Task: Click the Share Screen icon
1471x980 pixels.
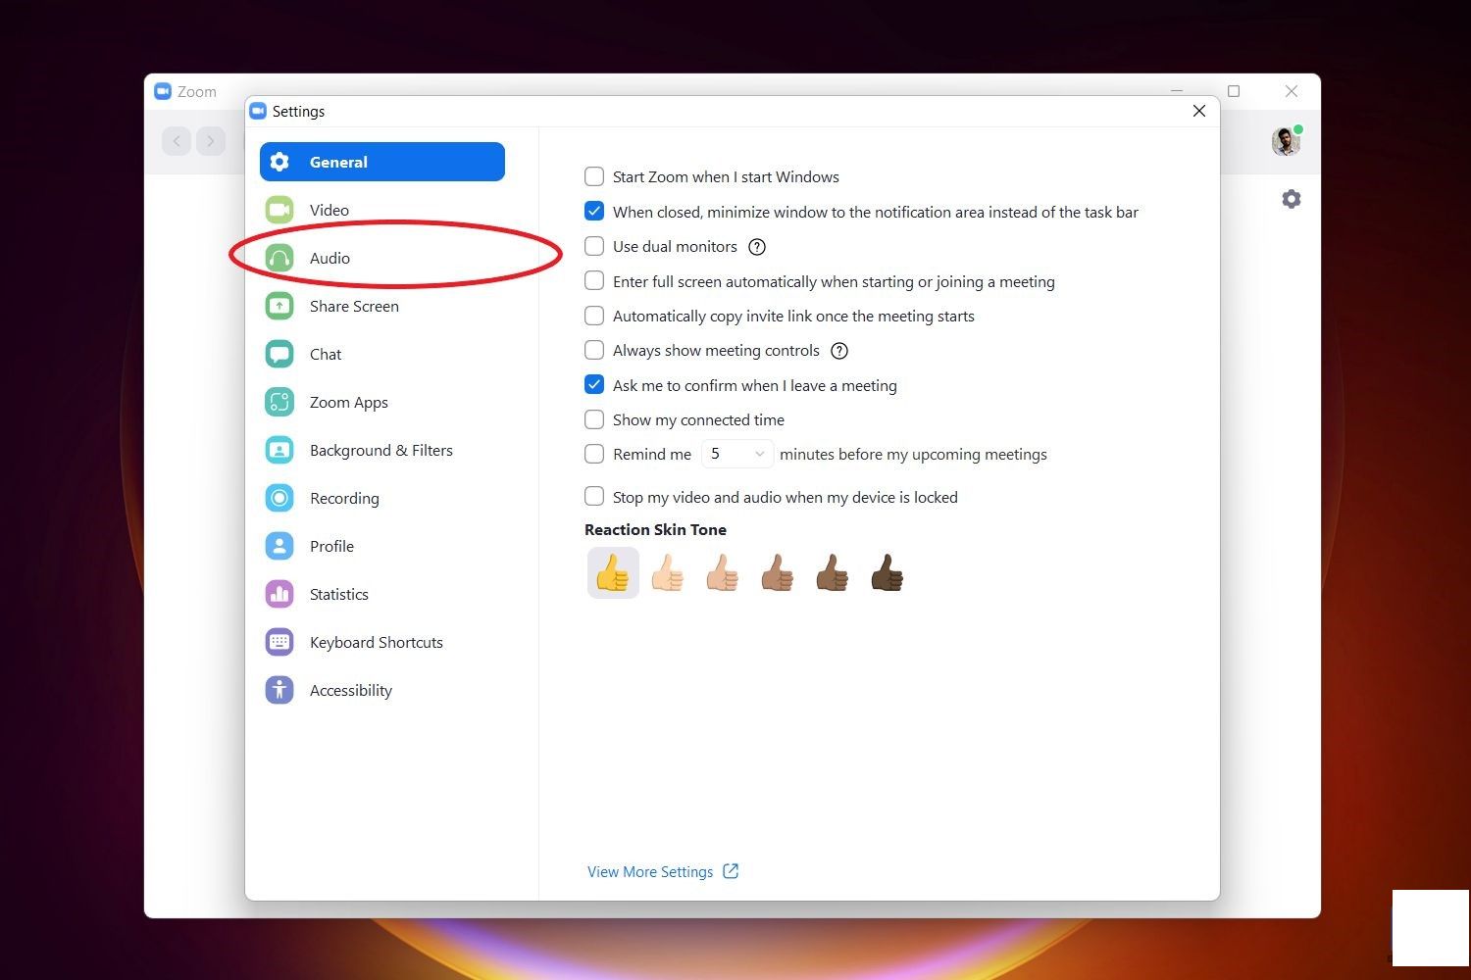Action: pyautogui.click(x=279, y=306)
